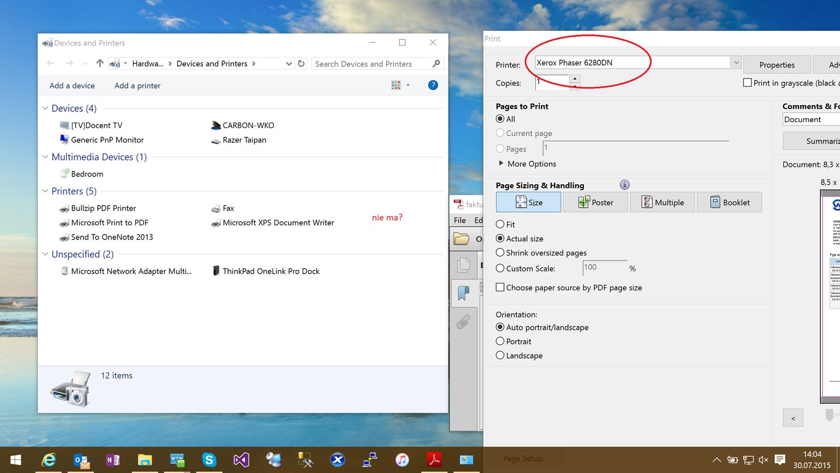Viewport: 840px width, 473px height.
Task: Open help in Devices and Printers
Action: pyautogui.click(x=433, y=85)
